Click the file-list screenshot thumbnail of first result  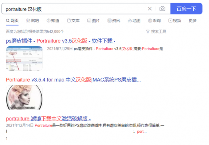[x=24, y=58]
